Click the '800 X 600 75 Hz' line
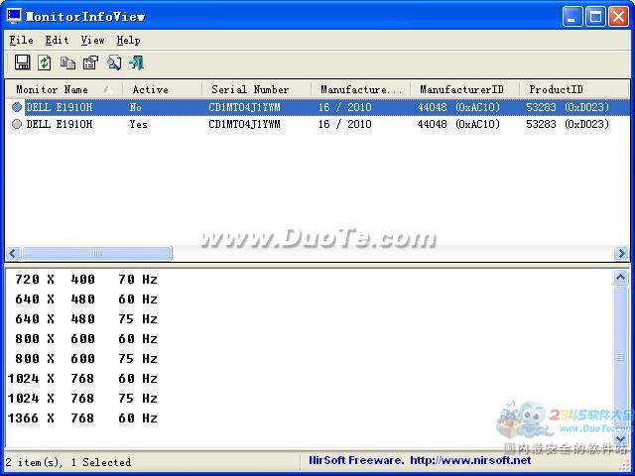This screenshot has width=635, height=476. (86, 359)
